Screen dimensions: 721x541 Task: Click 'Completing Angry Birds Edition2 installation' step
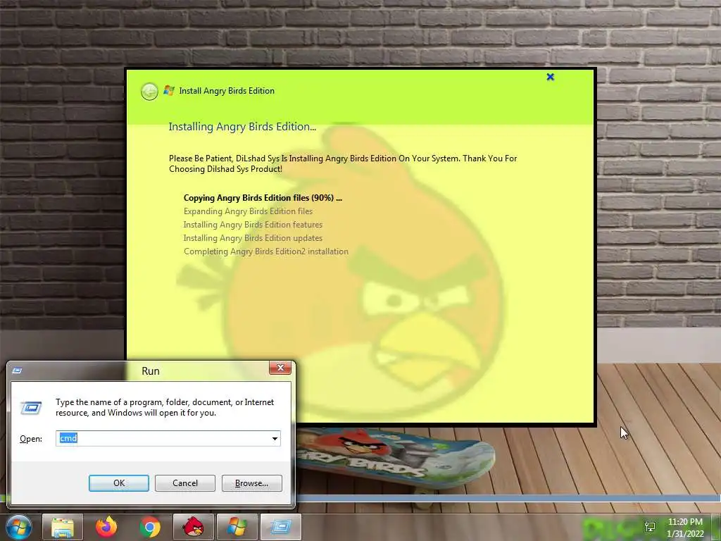265,251
